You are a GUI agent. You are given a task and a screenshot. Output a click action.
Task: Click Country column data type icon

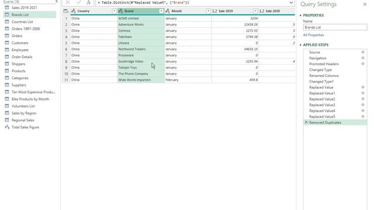[x=74, y=11]
